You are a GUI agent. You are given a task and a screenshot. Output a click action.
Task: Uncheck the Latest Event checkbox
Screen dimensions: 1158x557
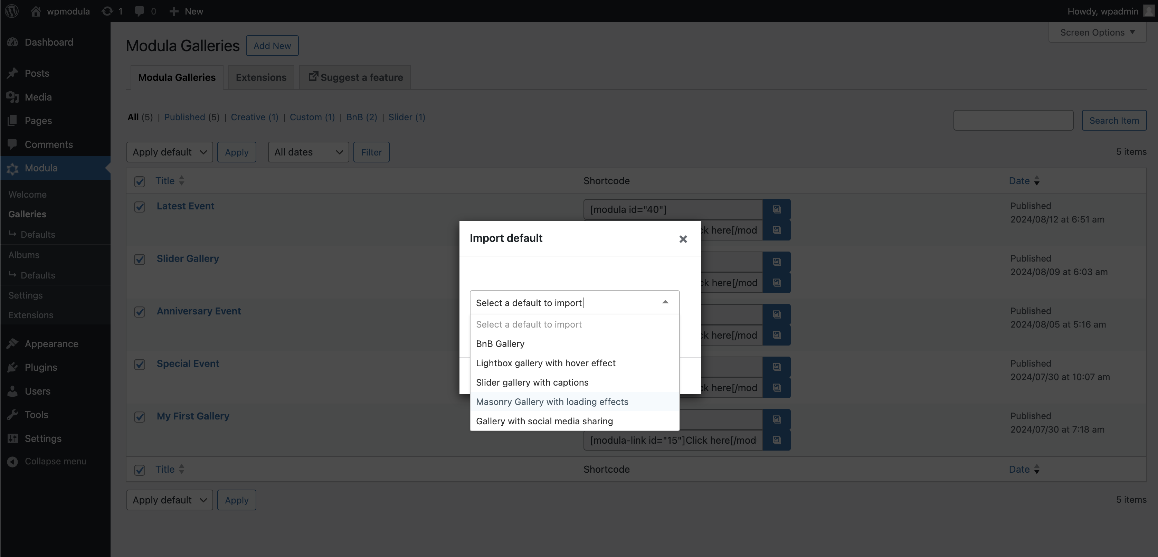(x=139, y=207)
